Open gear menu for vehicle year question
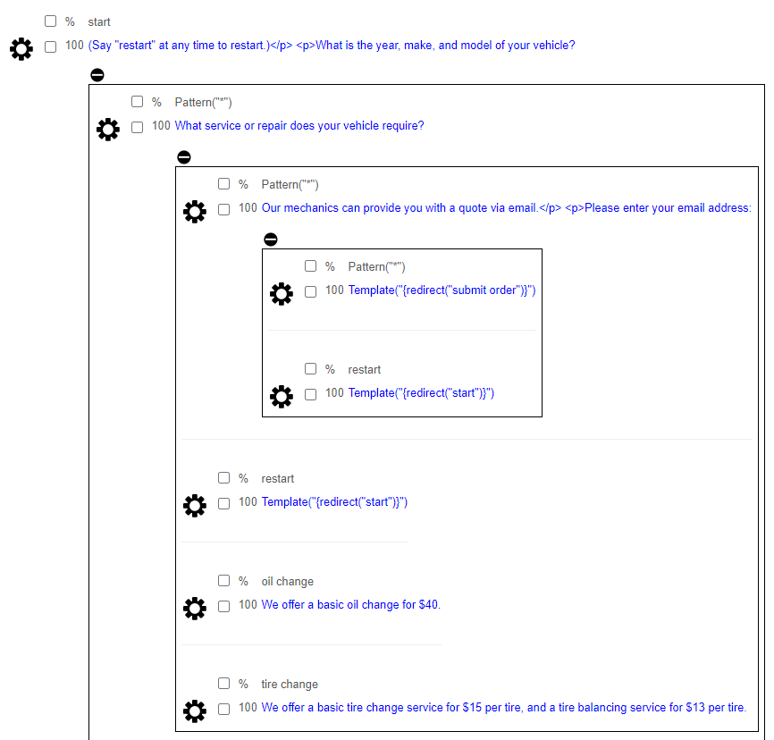The image size is (774, 740). [21, 49]
